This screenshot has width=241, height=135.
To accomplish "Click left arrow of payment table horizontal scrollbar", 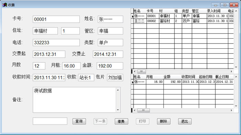I will tap(135, 110).
